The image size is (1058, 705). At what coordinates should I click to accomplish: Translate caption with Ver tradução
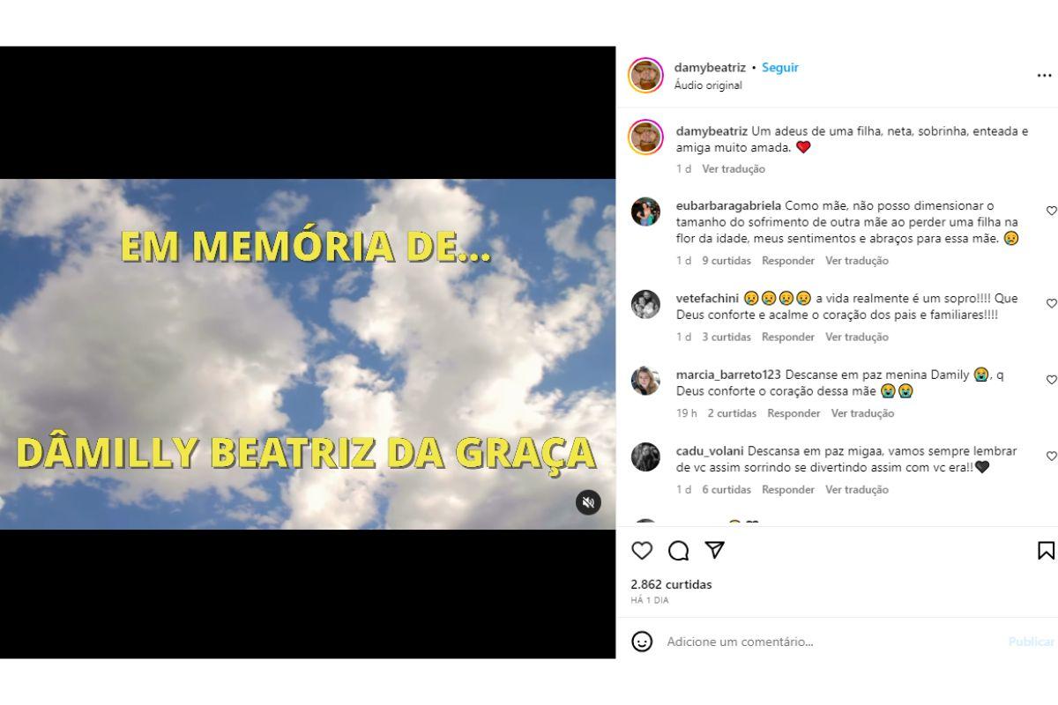734,168
